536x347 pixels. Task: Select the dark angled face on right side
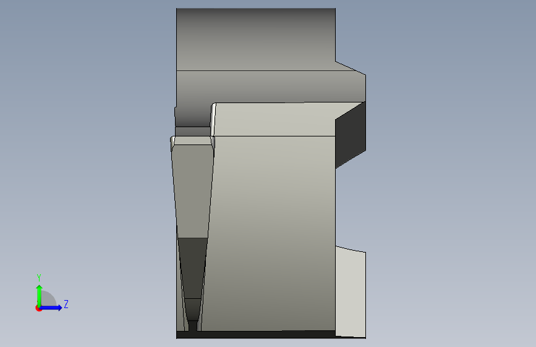pos(351,135)
